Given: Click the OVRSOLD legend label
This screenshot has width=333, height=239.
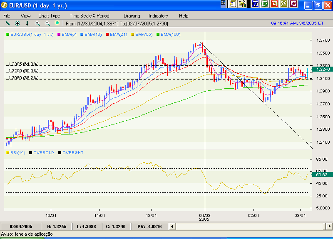Looking at the screenshot, I should click(x=44, y=153).
